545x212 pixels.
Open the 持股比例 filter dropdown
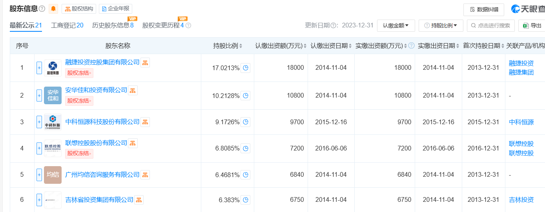[x=441, y=25]
